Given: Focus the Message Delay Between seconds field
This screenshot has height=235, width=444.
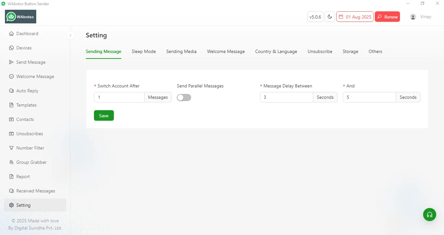Looking at the screenshot, I should coord(286,97).
